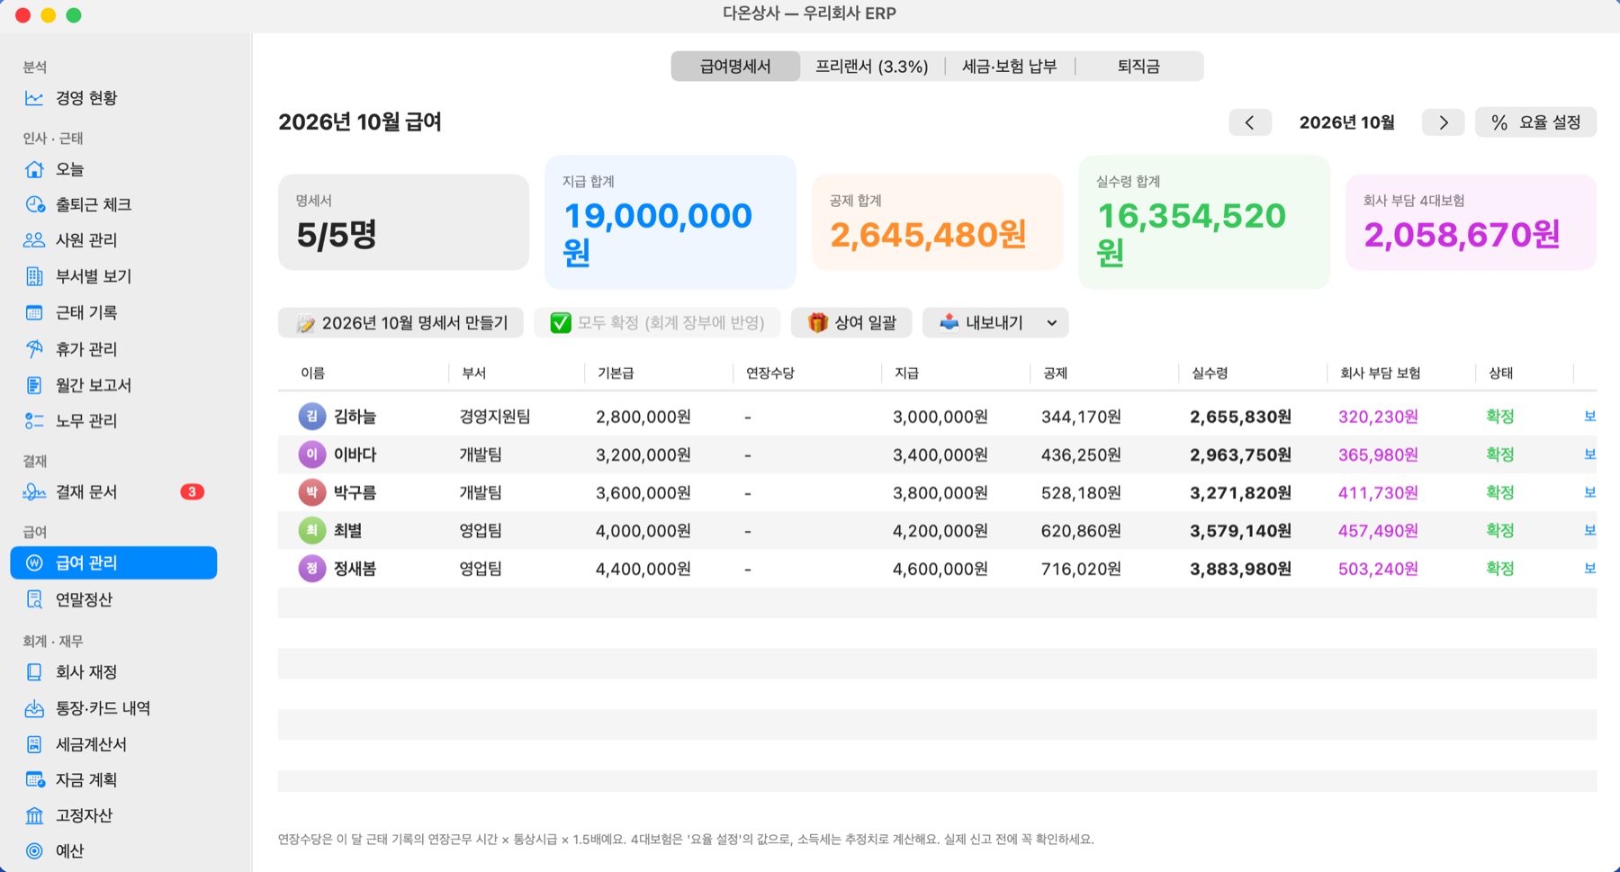Image resolution: width=1620 pixels, height=872 pixels.
Task: Click 2026년 10월 명세서 만들기 button
Action: coord(401,323)
